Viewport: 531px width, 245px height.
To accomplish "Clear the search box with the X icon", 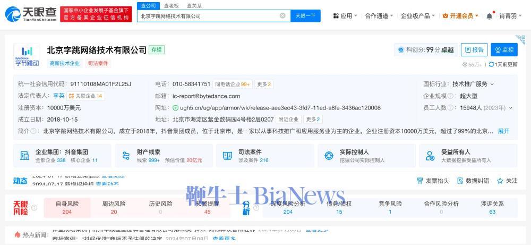I will tap(282, 15).
